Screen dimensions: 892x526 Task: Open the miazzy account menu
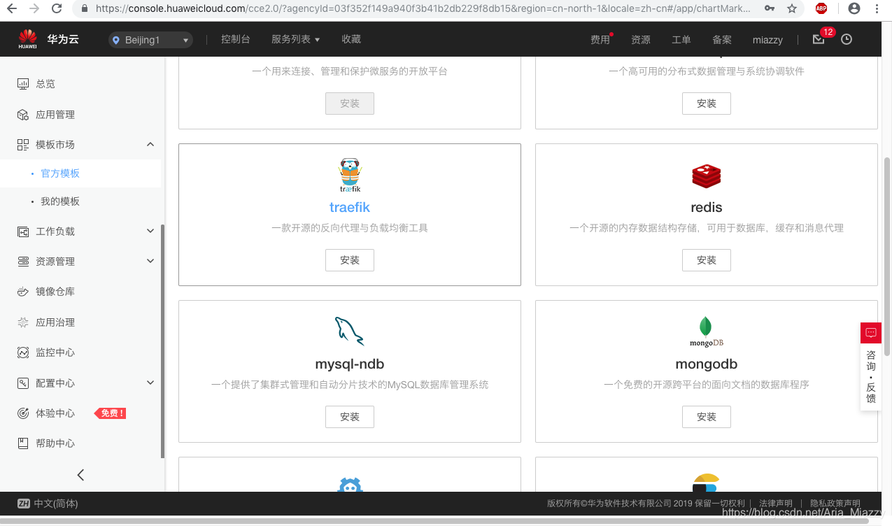[x=767, y=40]
